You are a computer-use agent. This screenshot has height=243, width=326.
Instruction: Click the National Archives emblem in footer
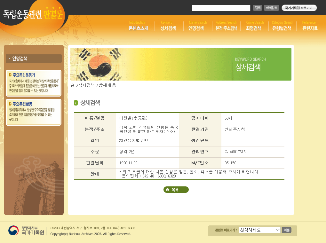point(13,230)
